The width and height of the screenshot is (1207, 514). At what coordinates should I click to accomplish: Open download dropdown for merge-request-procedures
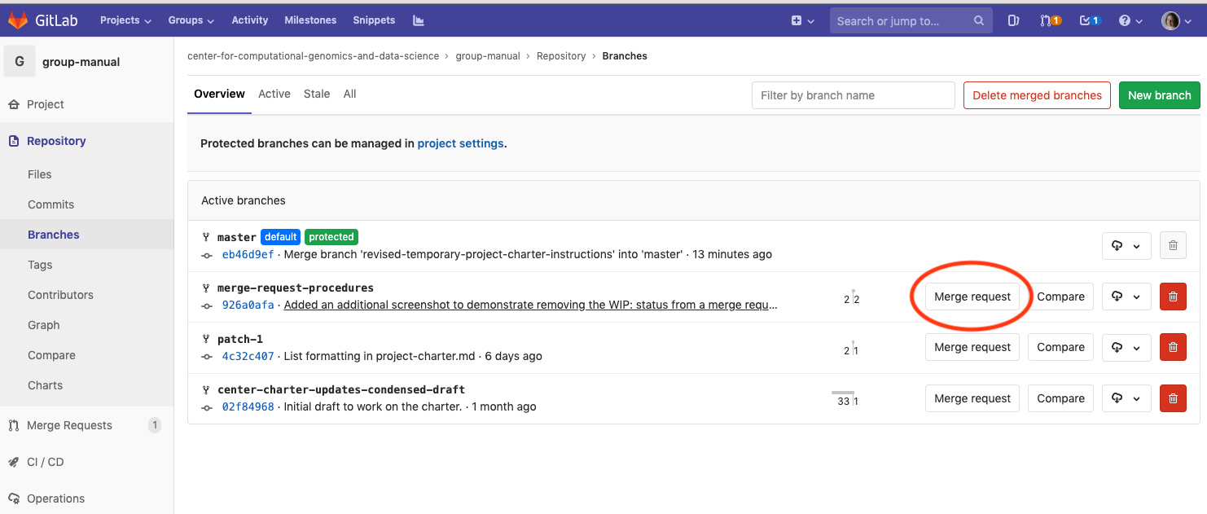click(x=1126, y=297)
